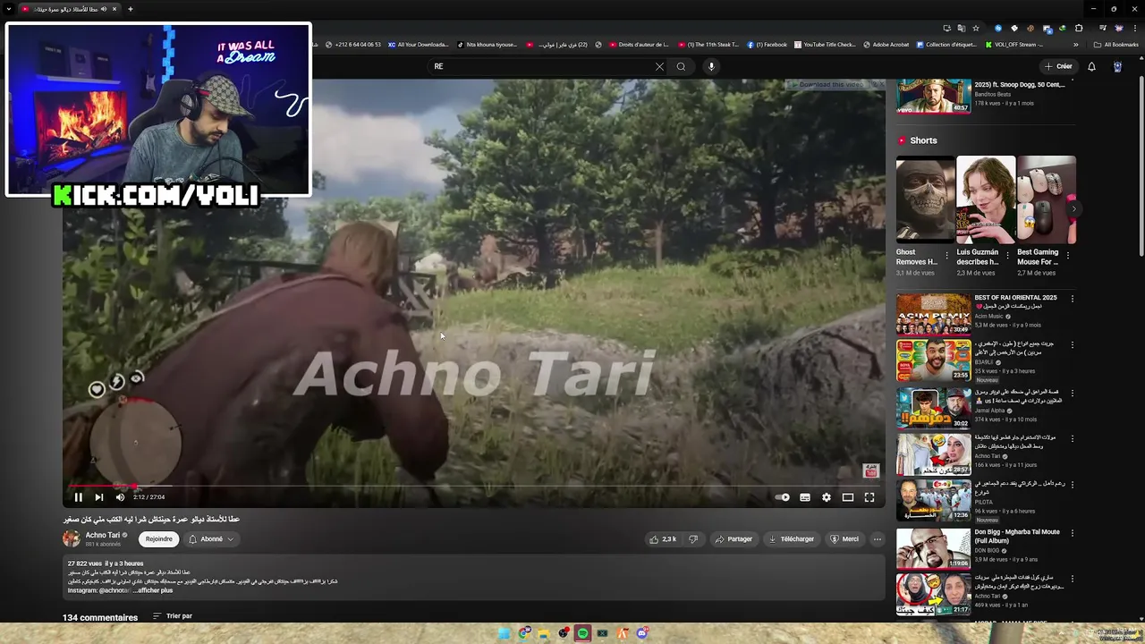Close the current browser tab
The image size is (1145, 644).
coord(114,9)
